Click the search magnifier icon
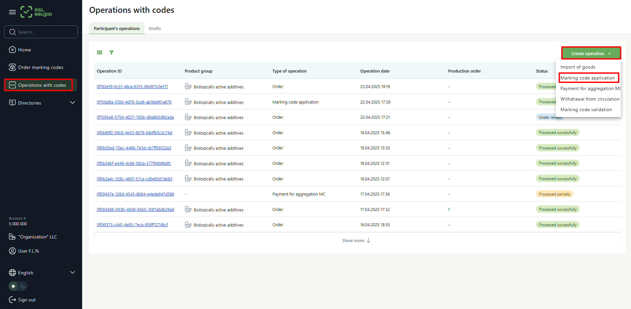 pos(13,32)
